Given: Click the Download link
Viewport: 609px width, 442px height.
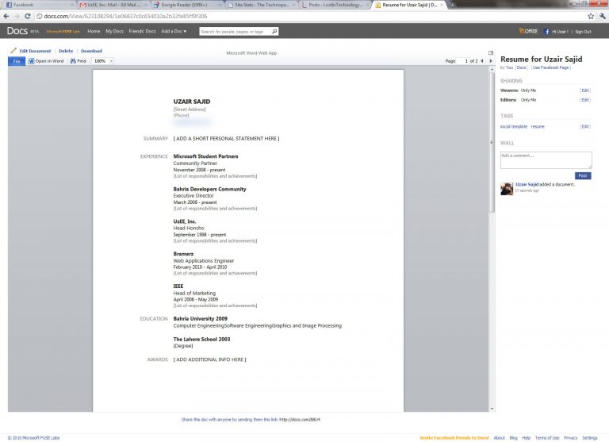Looking at the screenshot, I should pyautogui.click(x=91, y=51).
